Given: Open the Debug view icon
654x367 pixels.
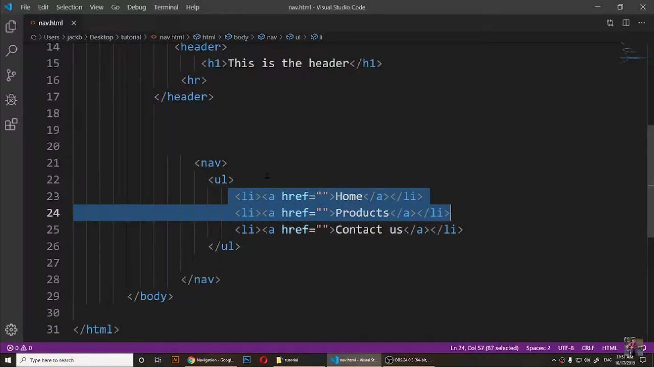Looking at the screenshot, I should pyautogui.click(x=11, y=99).
